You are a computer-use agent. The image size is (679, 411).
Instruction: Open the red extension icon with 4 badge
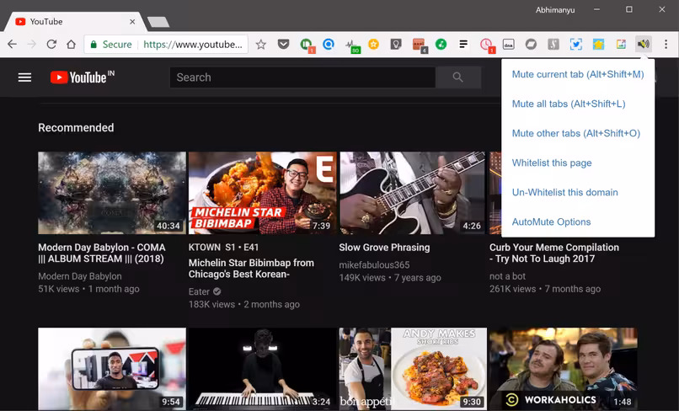click(x=420, y=45)
